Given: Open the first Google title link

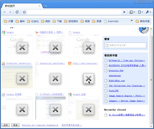Looking at the screenshot, I should pyautogui.click(x=10, y=32).
